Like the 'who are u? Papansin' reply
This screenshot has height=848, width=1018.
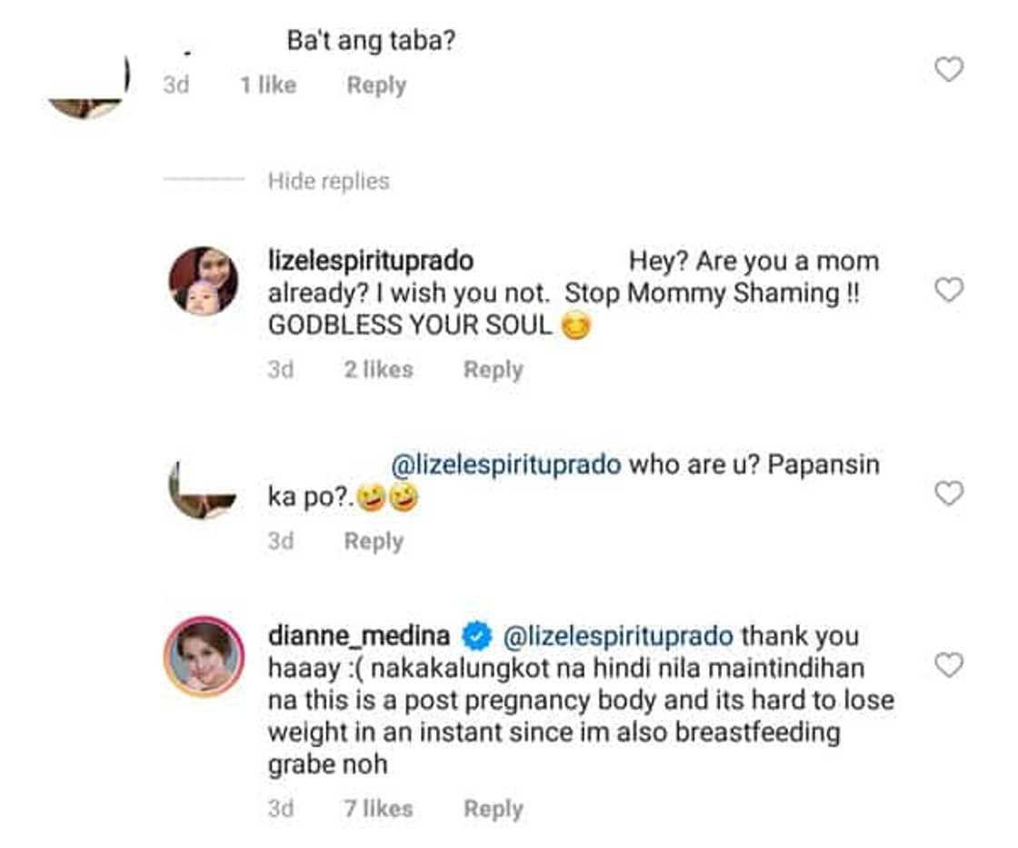point(949,494)
